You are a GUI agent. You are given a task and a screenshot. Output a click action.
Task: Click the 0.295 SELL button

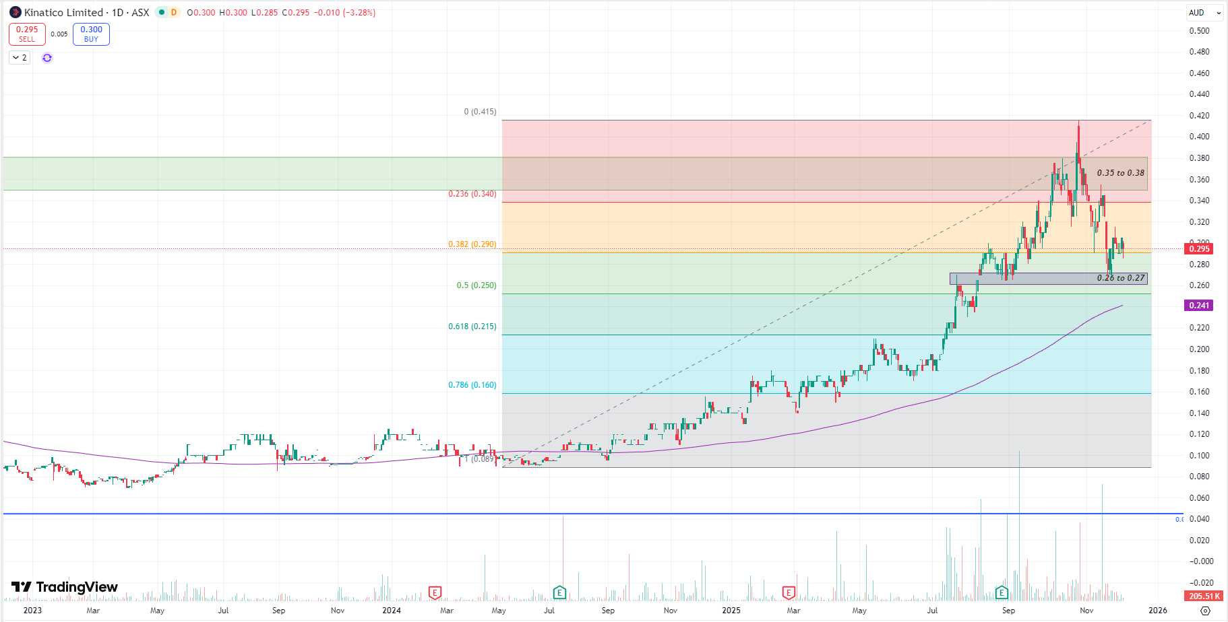27,34
